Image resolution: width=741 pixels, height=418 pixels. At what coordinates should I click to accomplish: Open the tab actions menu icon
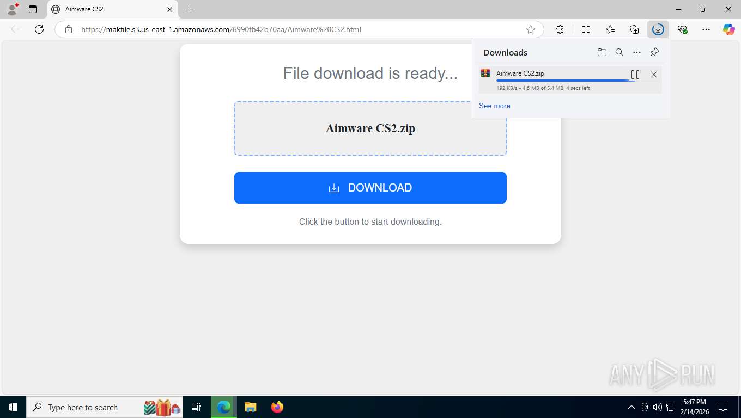click(x=33, y=9)
